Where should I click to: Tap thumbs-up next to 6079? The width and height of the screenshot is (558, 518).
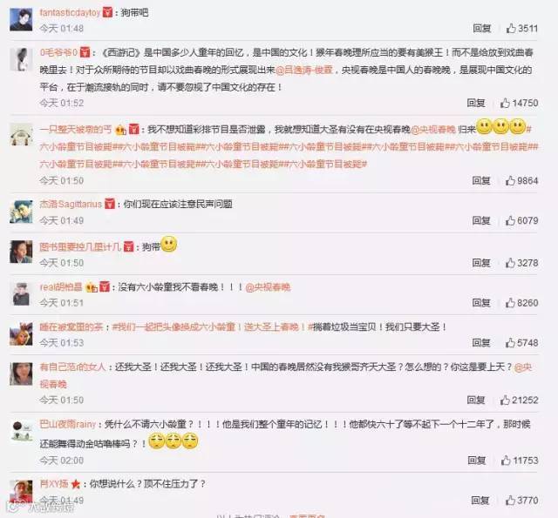(x=510, y=220)
